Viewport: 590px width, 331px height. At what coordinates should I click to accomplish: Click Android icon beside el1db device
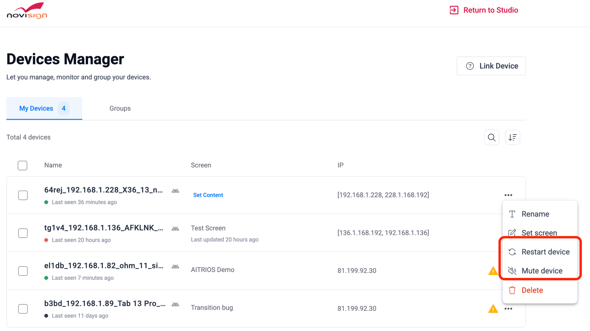click(175, 267)
